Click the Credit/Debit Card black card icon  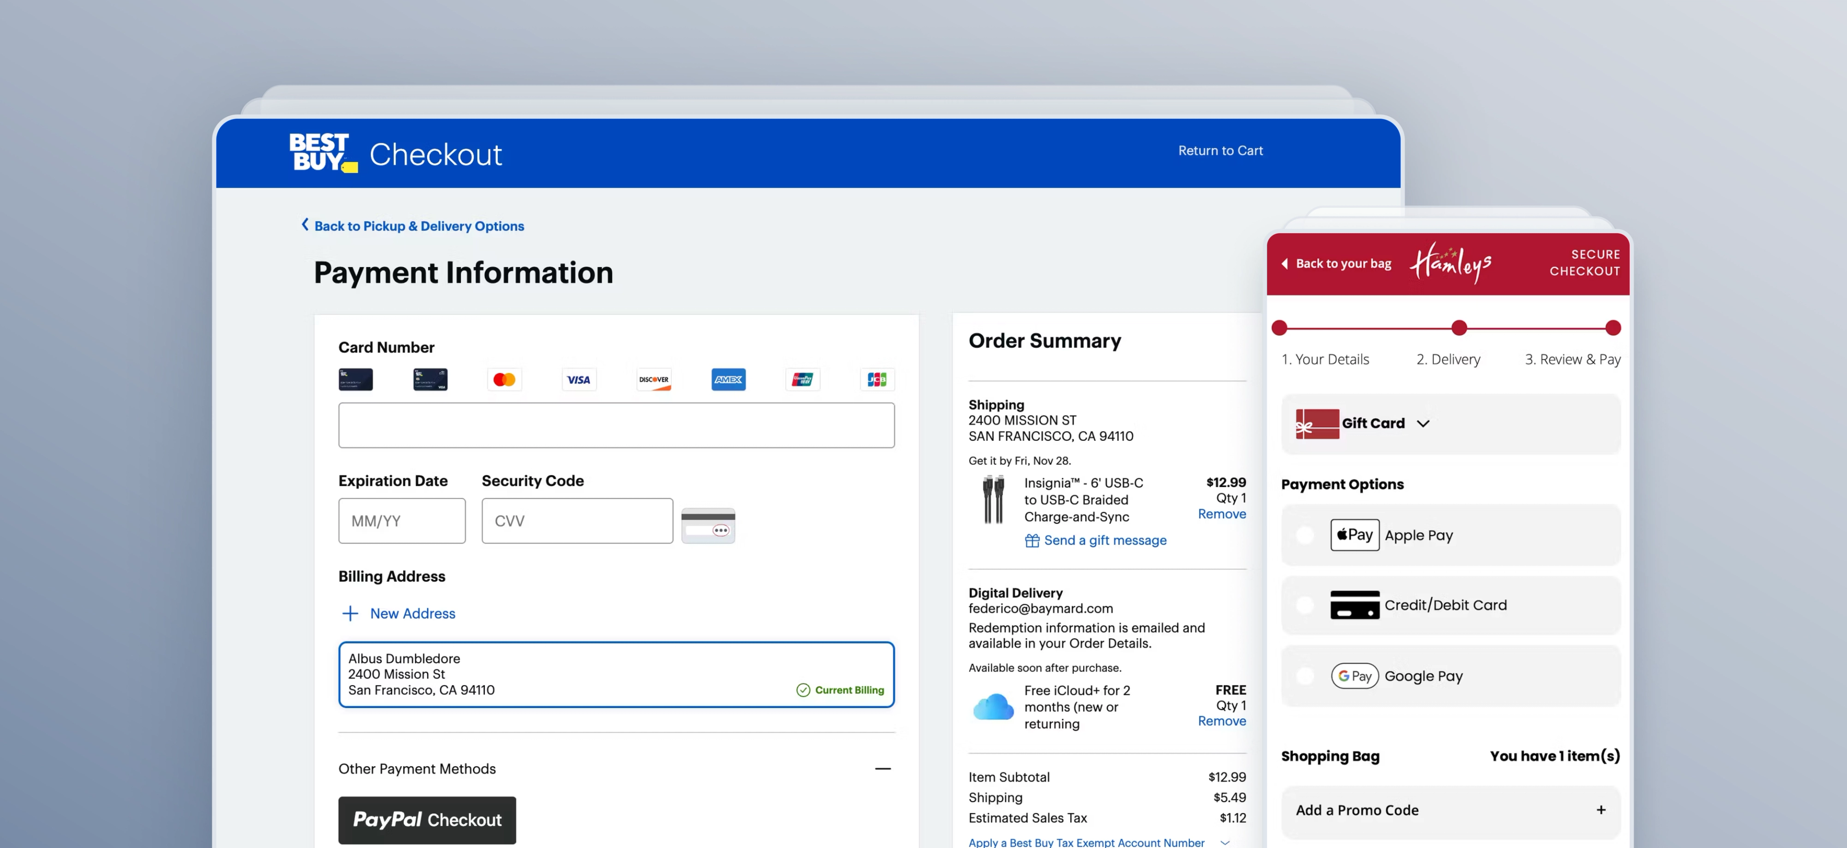tap(1354, 605)
